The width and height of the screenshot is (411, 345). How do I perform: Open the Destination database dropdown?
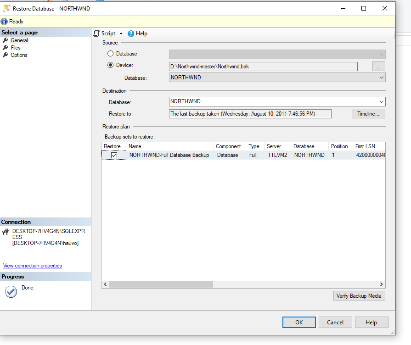381,101
